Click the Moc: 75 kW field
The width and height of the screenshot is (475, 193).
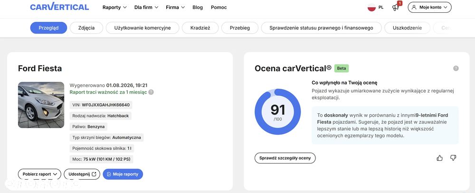point(101,159)
